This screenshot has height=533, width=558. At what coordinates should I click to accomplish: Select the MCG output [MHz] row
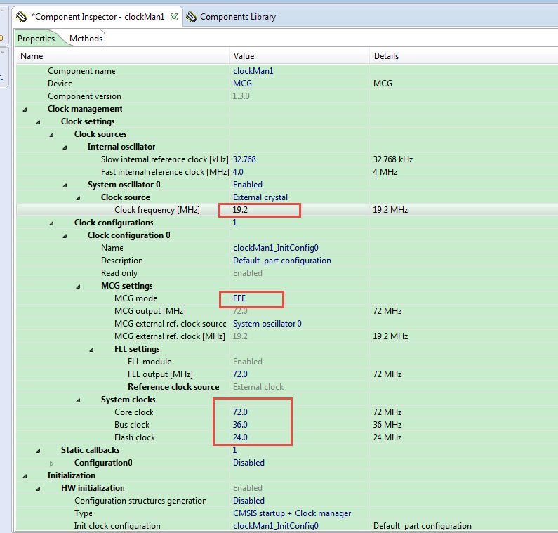[x=287, y=311]
